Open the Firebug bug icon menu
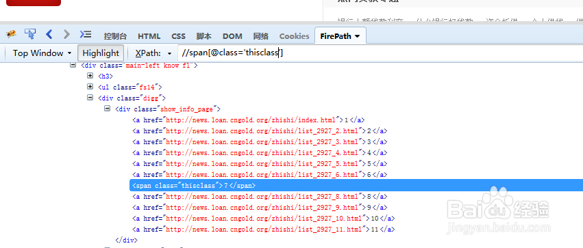The width and height of the screenshot is (583, 248). (11, 34)
